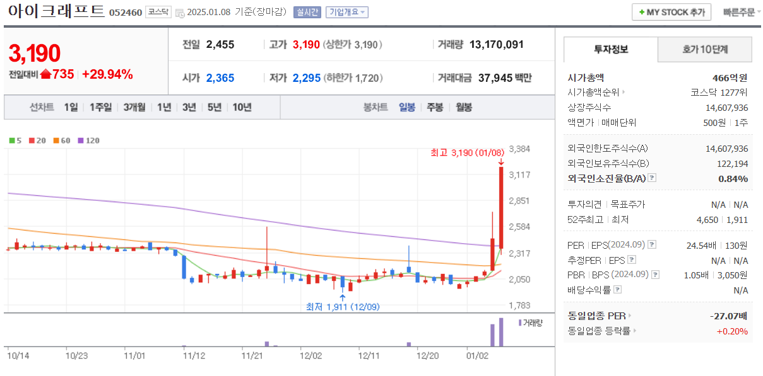Image resolution: width=763 pixels, height=376 pixels.
Task: Click the 최고 3,190 (01/08) chart marker
Action: pos(467,152)
